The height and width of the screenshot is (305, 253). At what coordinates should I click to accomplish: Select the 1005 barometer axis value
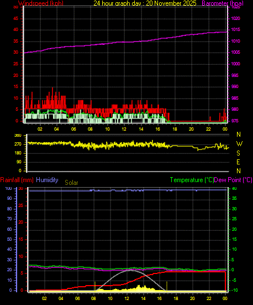(235, 53)
